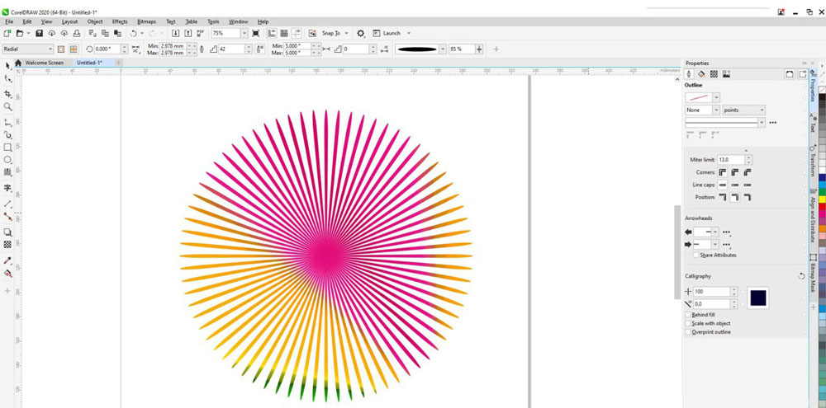Open the zoom level 75% dropdown
The image size is (826, 408).
pyautogui.click(x=244, y=33)
